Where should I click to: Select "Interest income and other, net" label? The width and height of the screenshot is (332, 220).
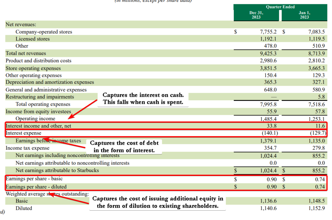(38, 126)
